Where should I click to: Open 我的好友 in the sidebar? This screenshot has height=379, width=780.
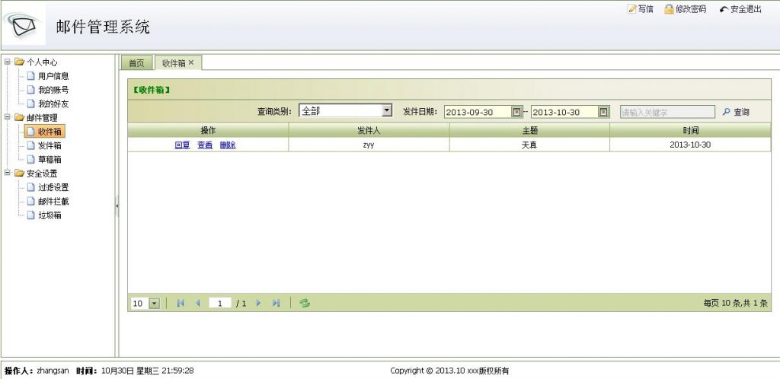point(54,104)
